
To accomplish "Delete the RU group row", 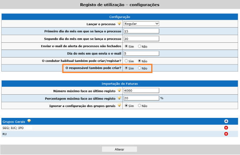I will tap(226, 134).
